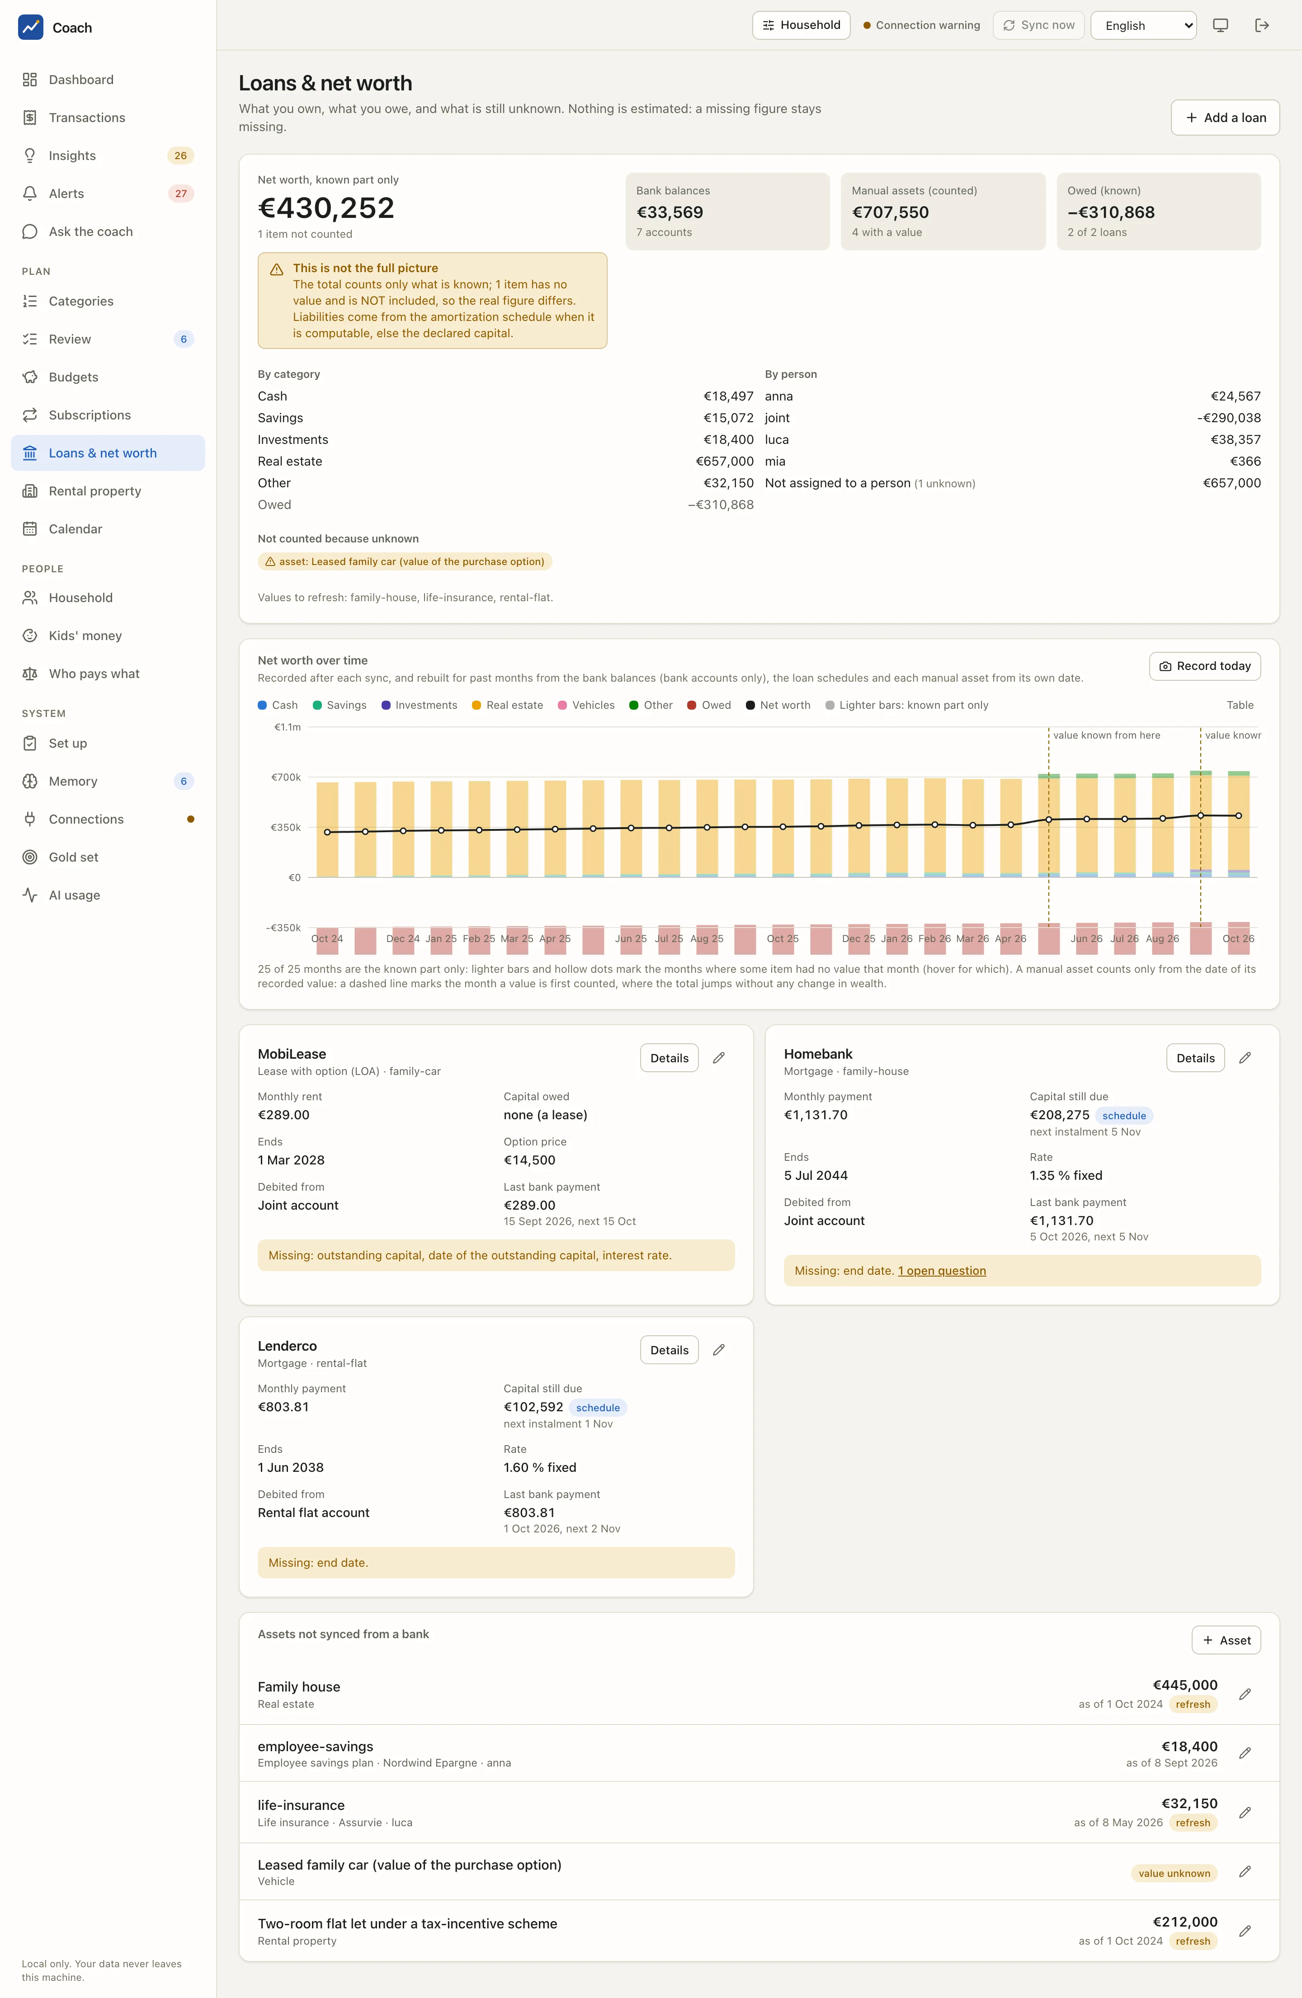Click the + Asset button
This screenshot has width=1302, height=1998.
click(x=1226, y=1640)
